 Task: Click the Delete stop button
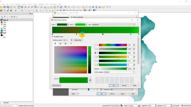tap(78, 40)
